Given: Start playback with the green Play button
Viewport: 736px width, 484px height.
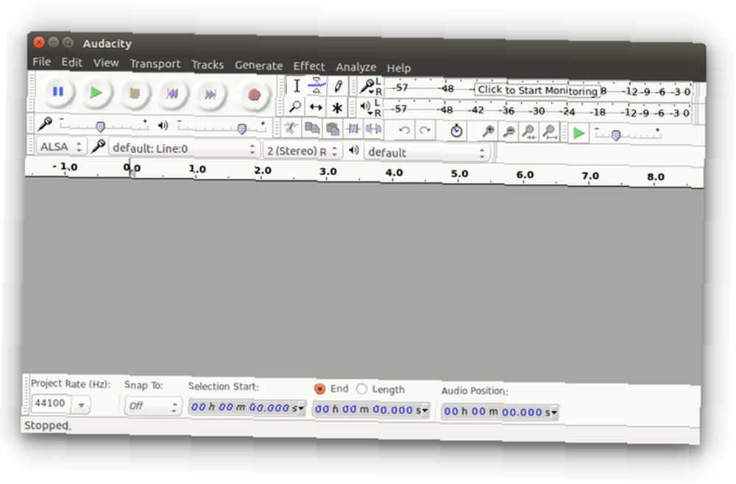Looking at the screenshot, I should pos(96,92).
